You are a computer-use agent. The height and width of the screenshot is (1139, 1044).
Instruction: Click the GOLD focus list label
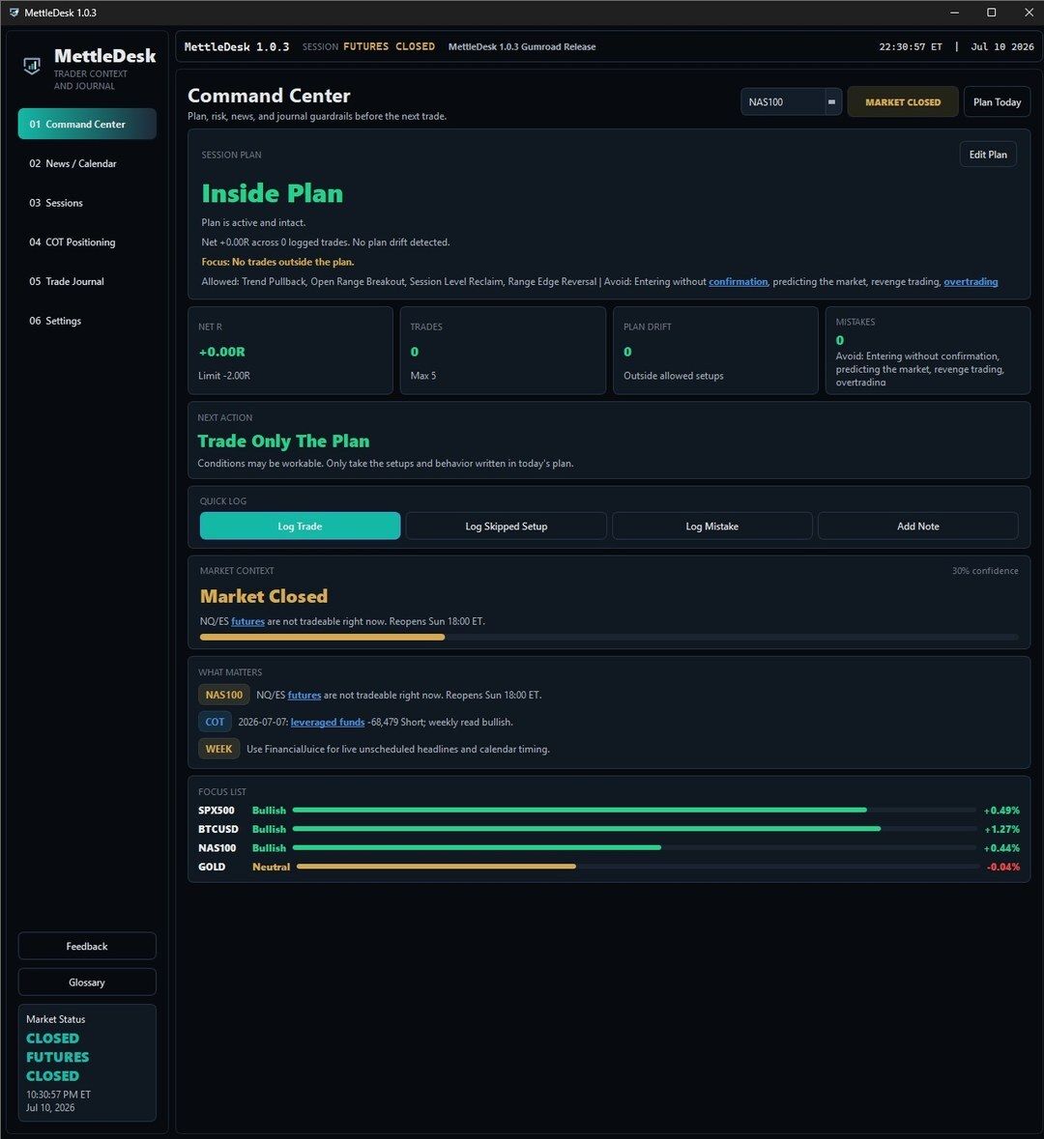pos(212,867)
